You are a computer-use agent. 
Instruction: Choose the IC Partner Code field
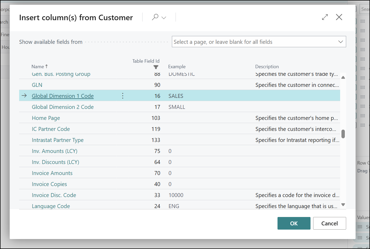51,129
